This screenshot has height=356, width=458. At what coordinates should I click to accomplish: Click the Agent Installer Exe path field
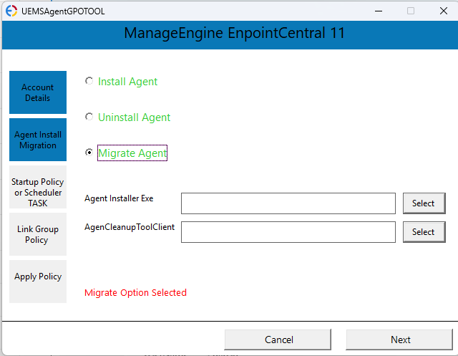[x=288, y=203]
